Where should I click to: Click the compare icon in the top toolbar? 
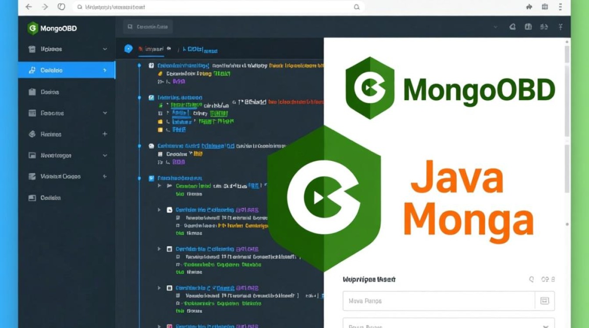pos(544,27)
